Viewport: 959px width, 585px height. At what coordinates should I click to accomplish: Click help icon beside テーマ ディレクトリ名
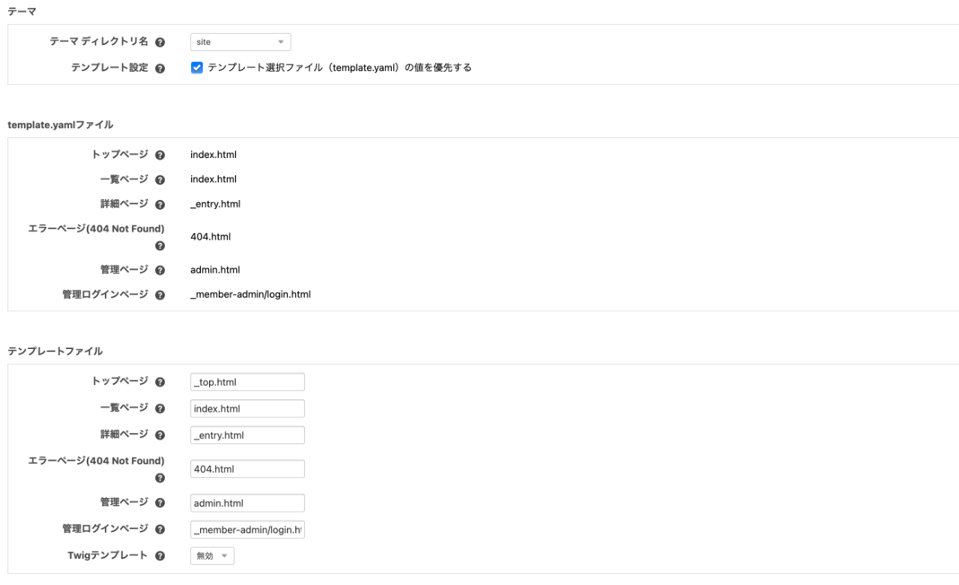(160, 43)
